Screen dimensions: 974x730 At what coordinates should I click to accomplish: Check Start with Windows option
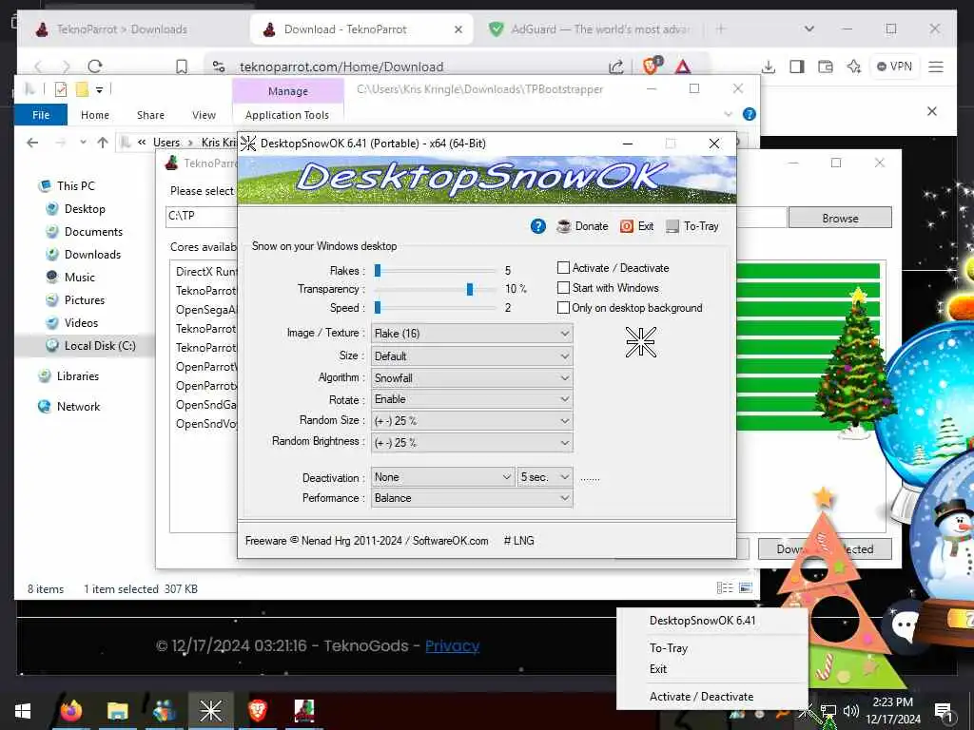pyautogui.click(x=563, y=287)
